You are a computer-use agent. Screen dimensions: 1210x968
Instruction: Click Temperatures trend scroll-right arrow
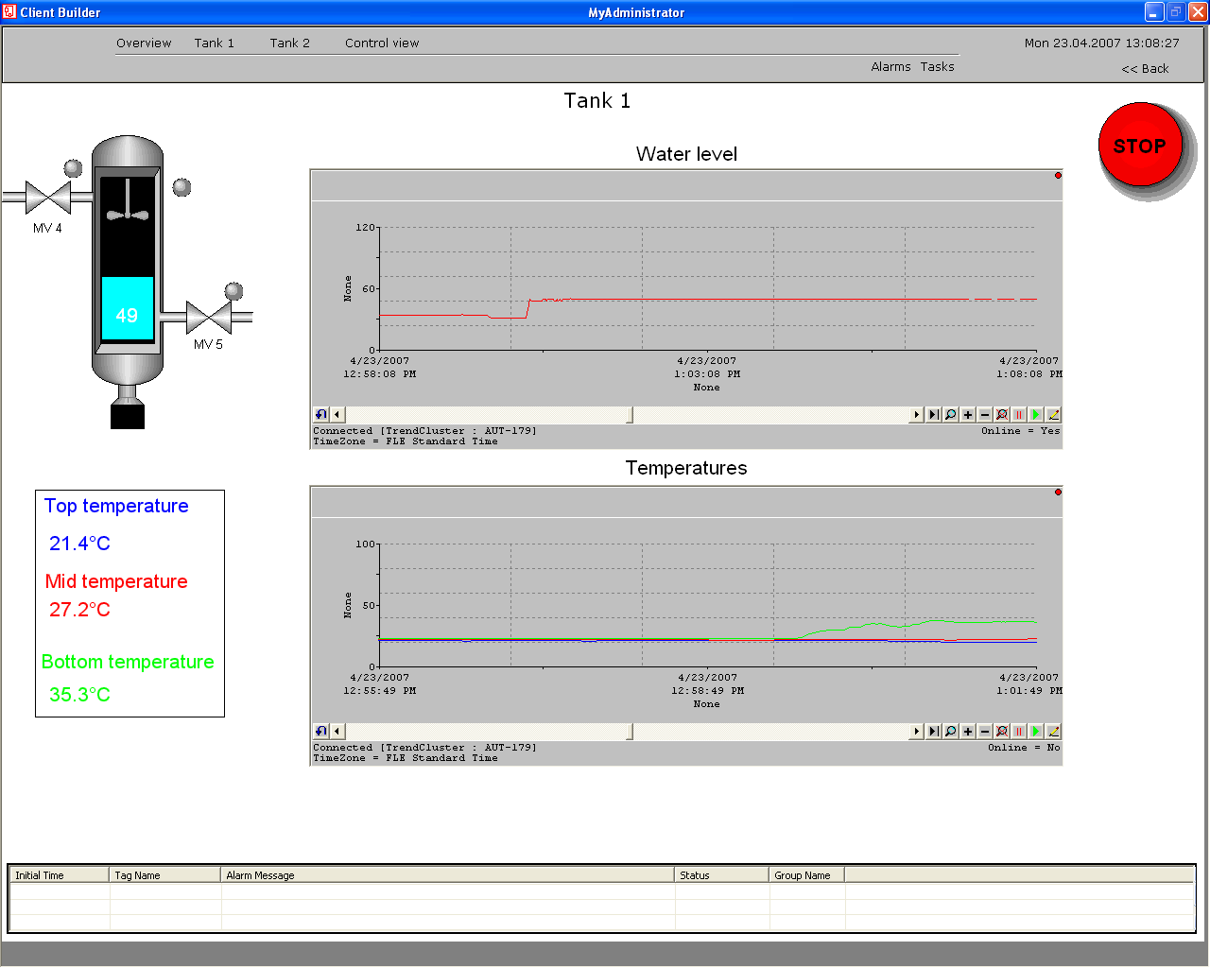point(916,732)
